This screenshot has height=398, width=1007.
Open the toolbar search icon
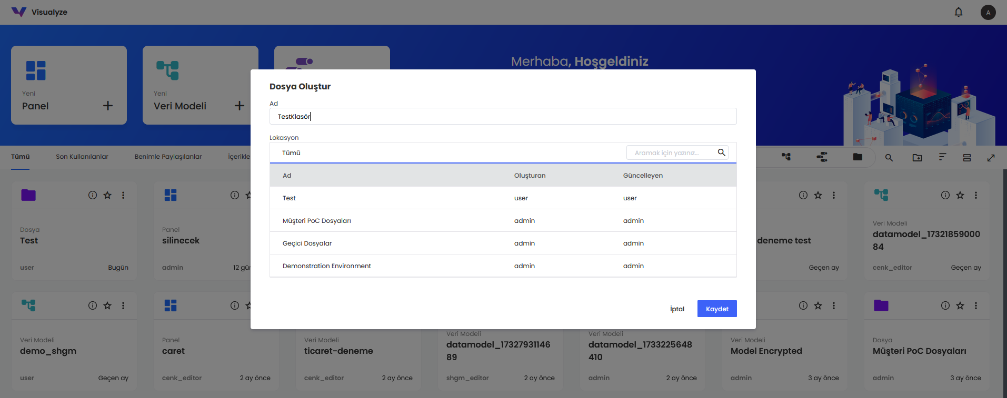click(889, 158)
